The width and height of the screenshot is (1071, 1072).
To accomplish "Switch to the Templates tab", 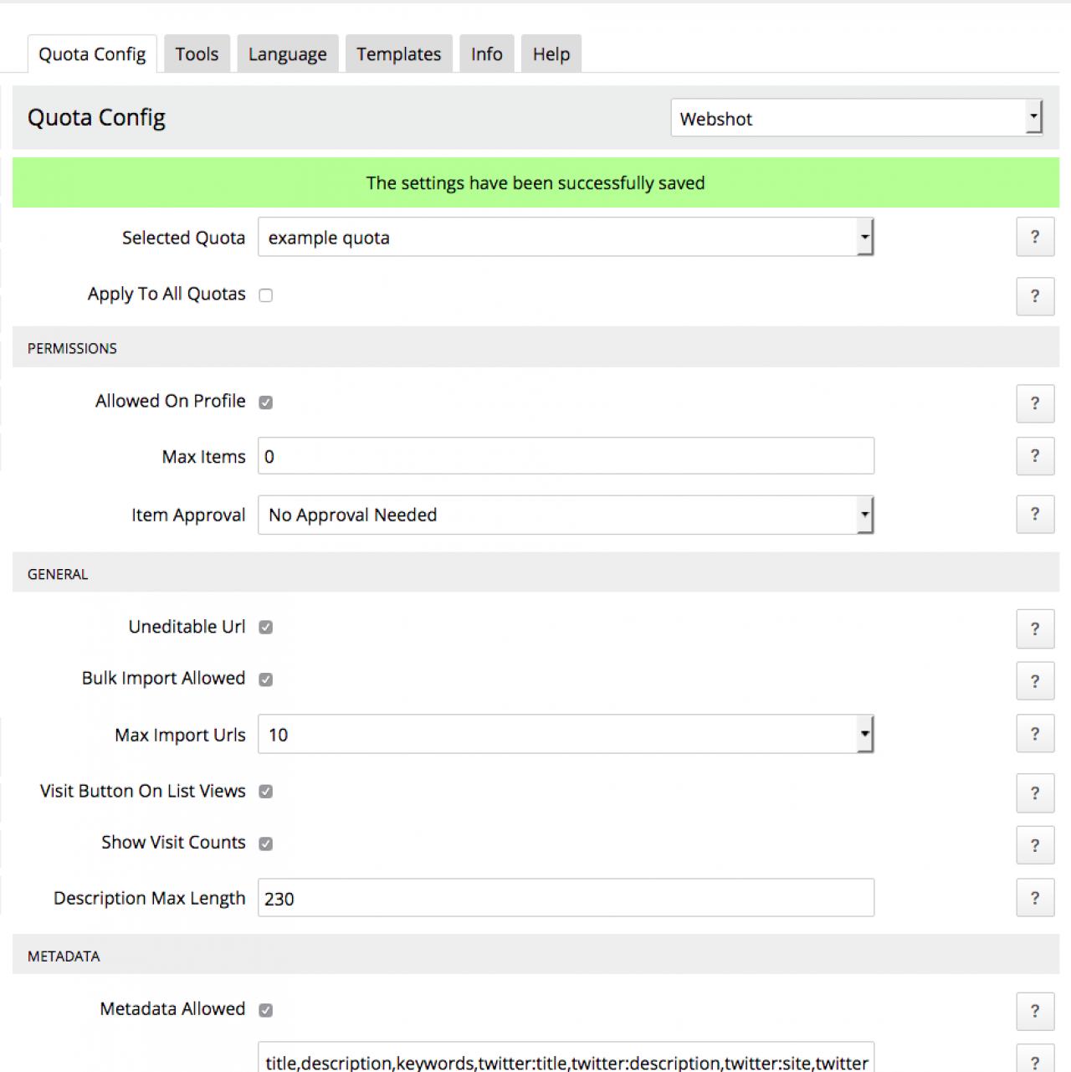I will point(398,54).
